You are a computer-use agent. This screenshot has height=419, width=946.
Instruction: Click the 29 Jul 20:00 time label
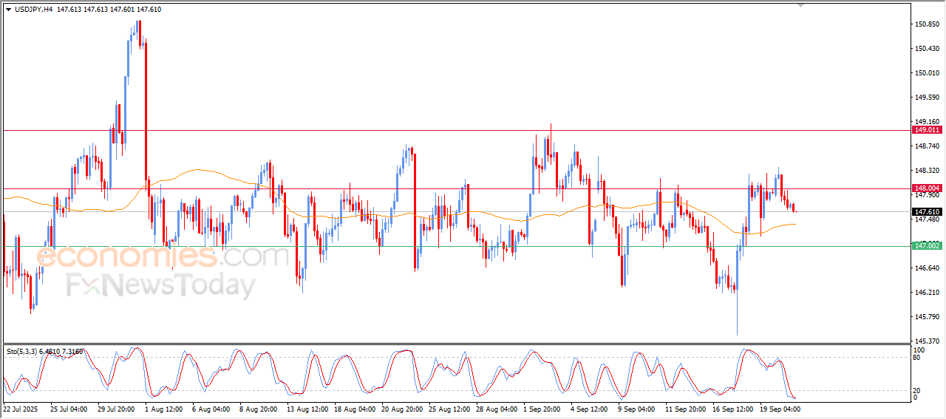tap(116, 409)
